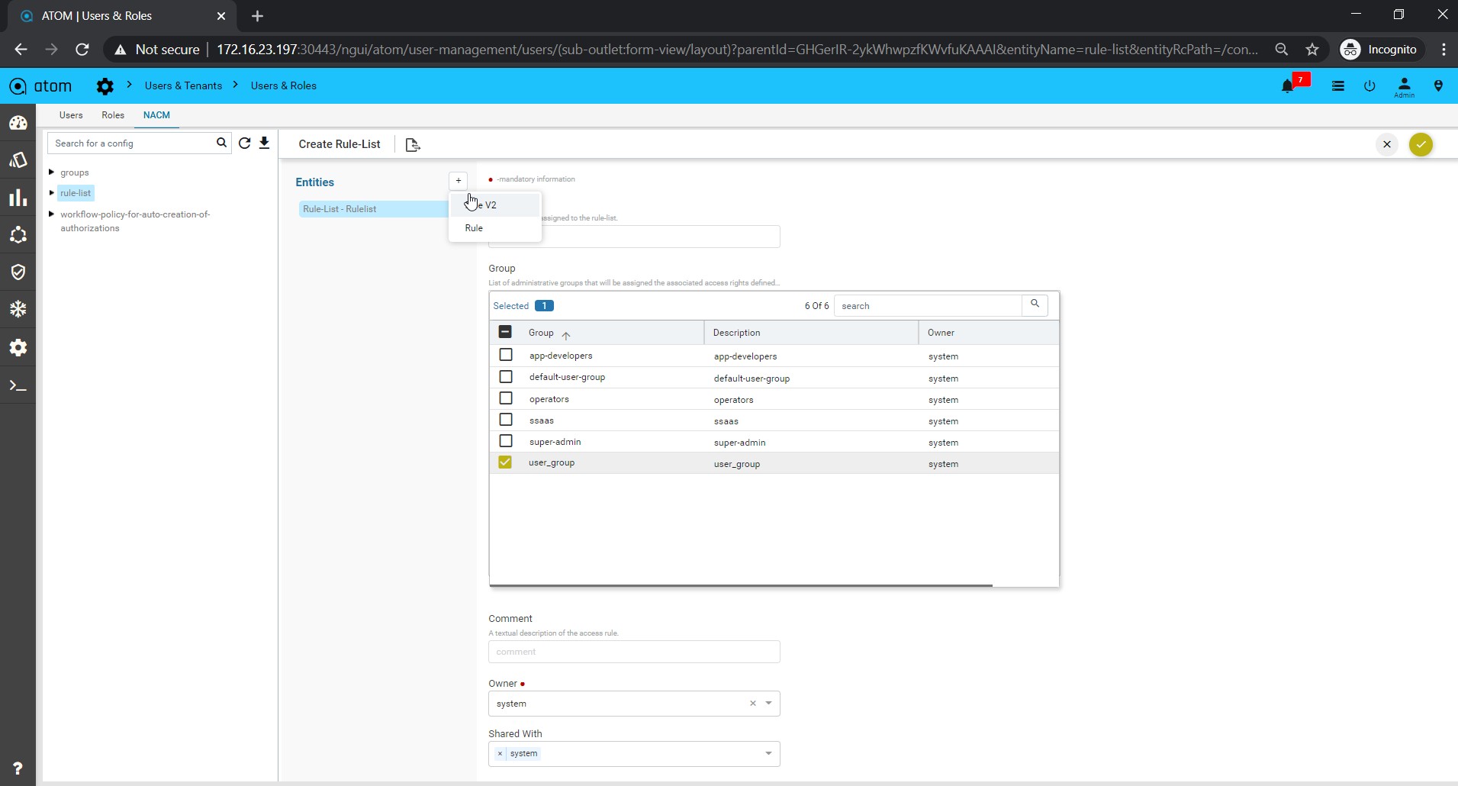Click the Comment input field
This screenshot has height=786, width=1458.
coord(634,652)
